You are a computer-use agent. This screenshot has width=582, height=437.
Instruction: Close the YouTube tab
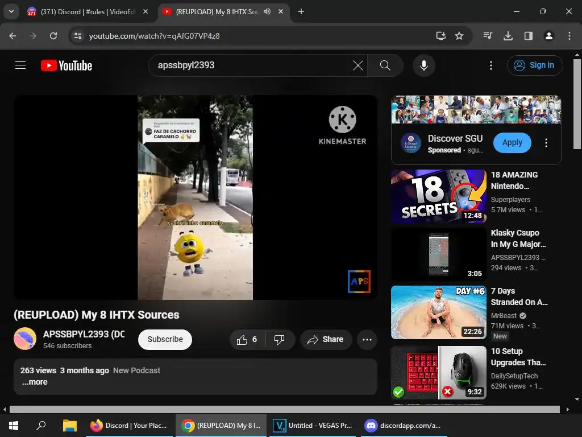point(281,11)
